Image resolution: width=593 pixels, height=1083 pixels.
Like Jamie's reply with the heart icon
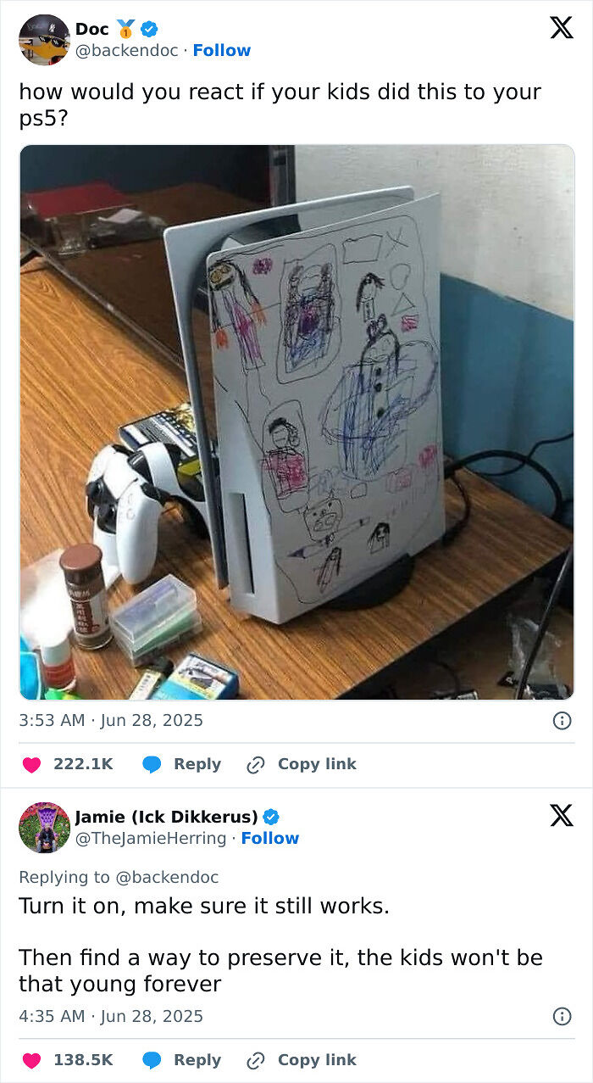(31, 1060)
